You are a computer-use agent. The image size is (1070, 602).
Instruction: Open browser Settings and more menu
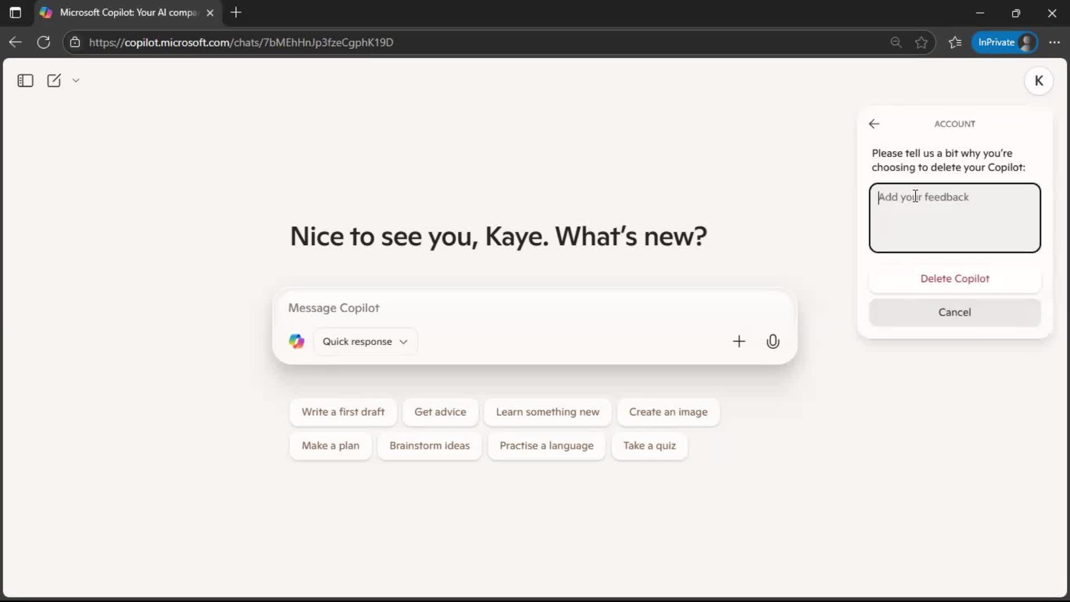[x=1054, y=42]
